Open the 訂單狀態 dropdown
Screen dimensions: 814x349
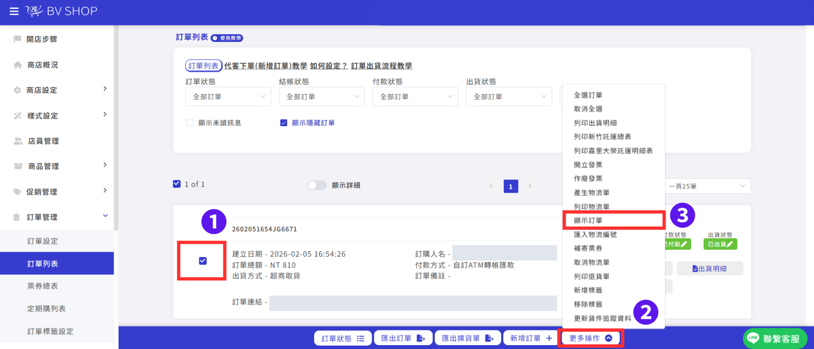[228, 97]
